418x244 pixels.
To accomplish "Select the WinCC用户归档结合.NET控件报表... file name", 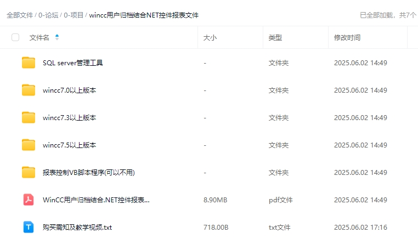I will (x=96, y=200).
